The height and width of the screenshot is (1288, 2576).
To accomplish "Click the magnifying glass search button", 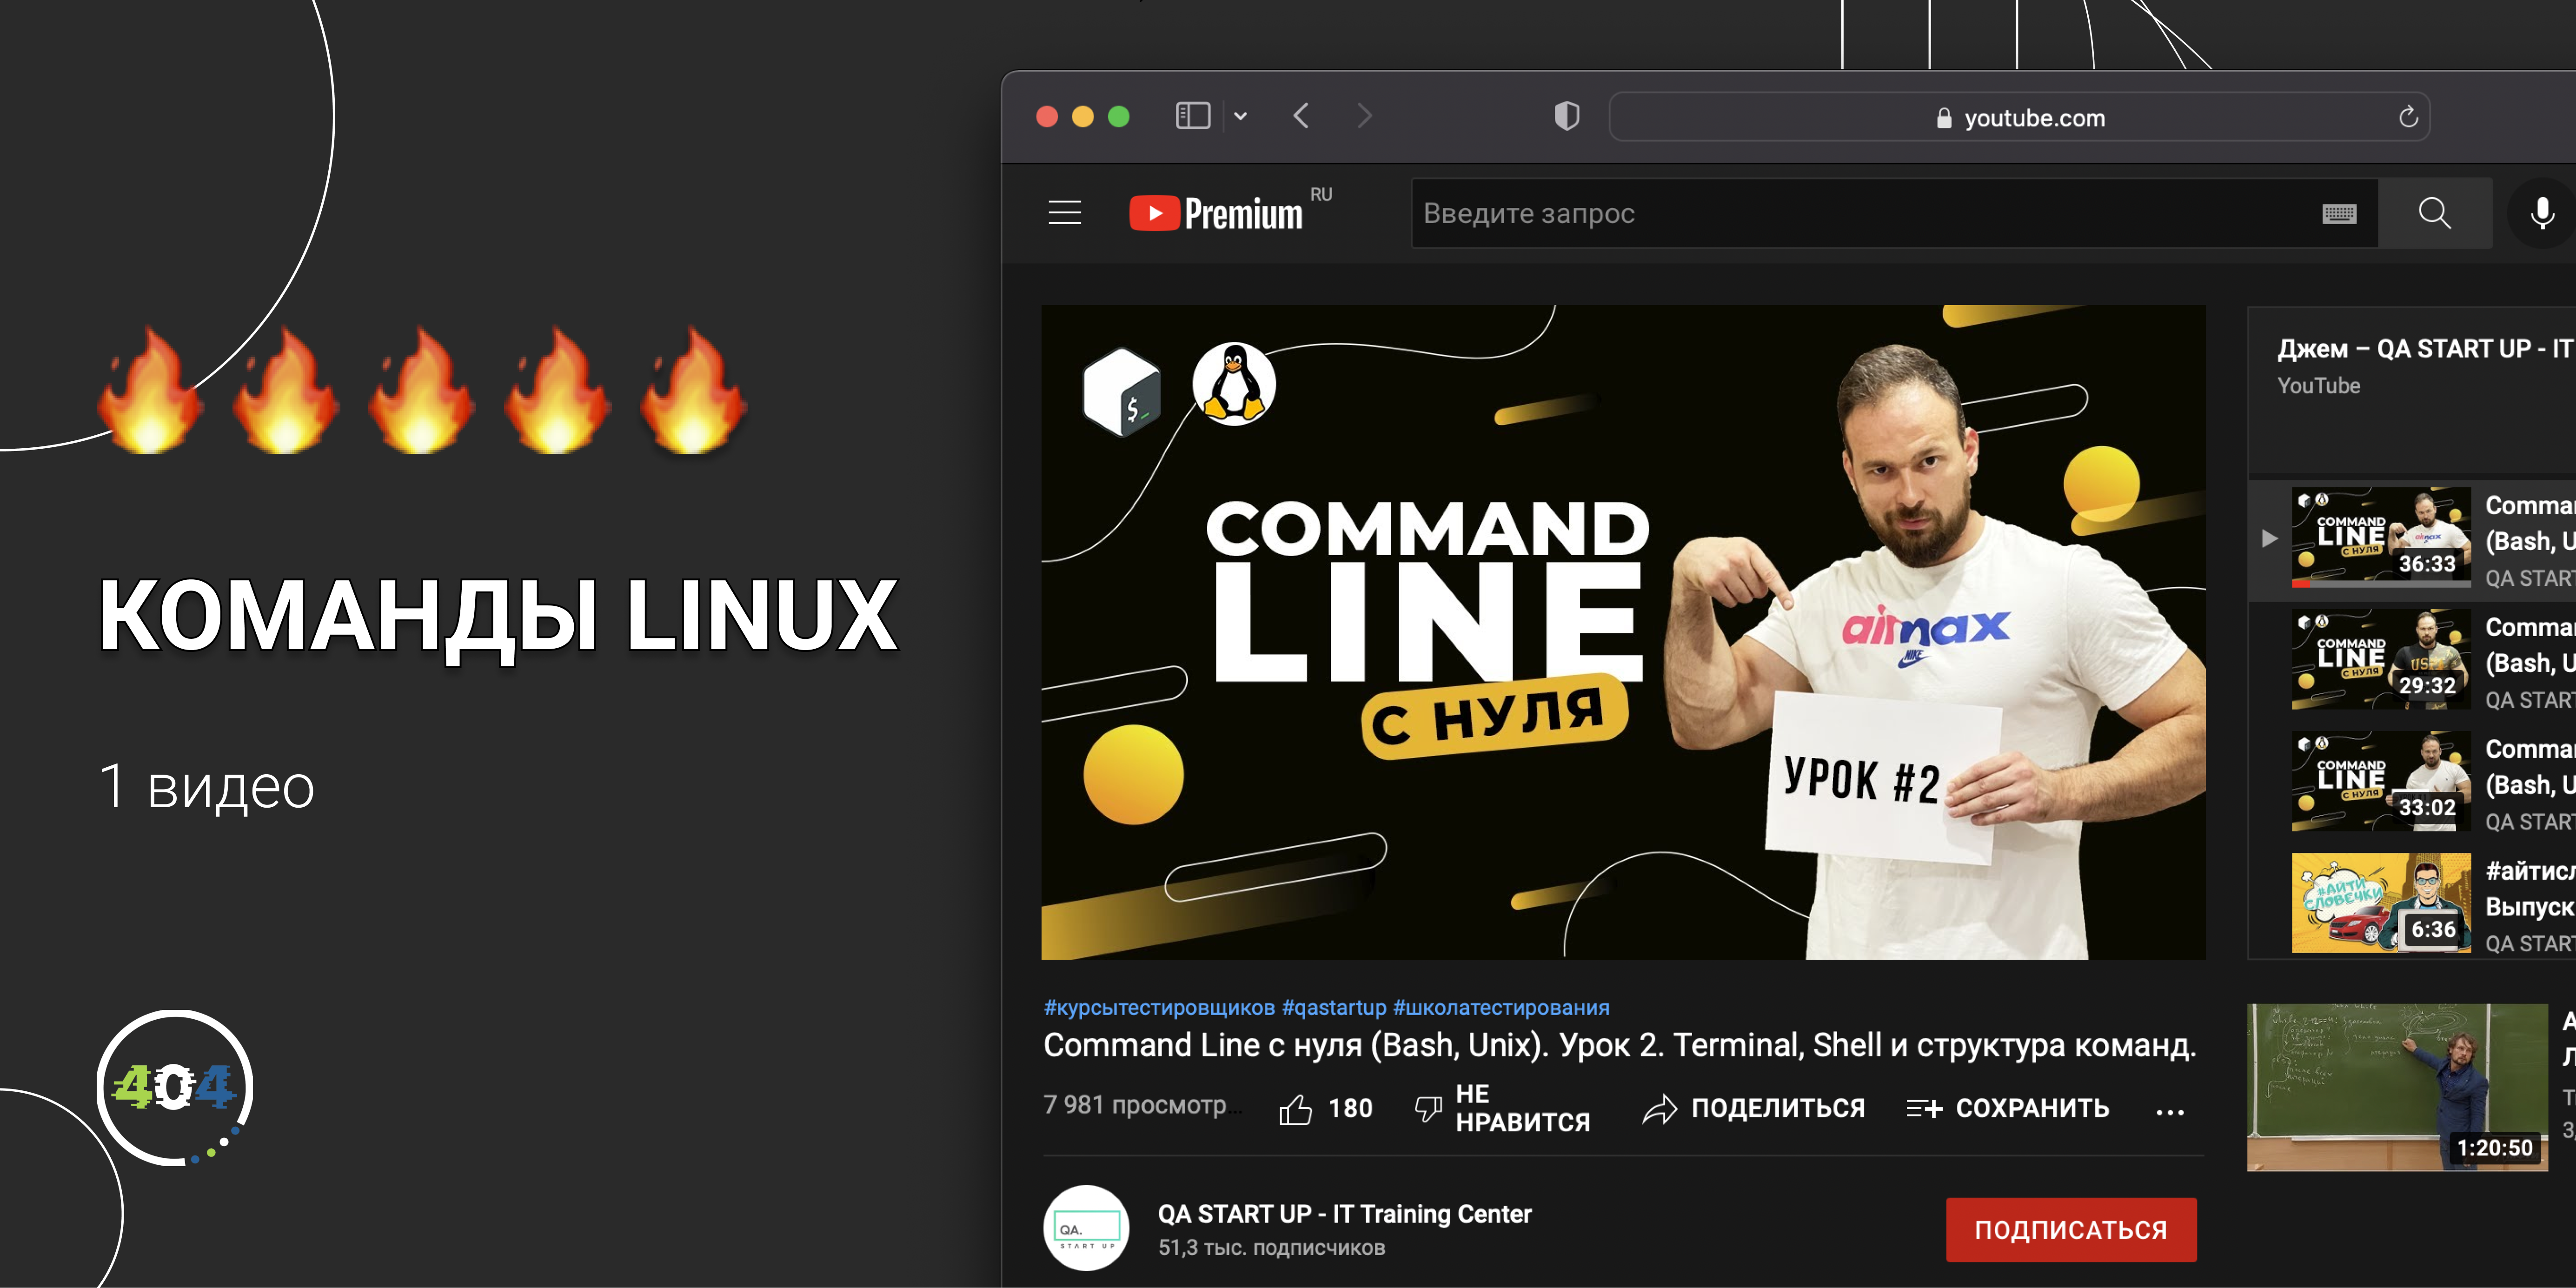I will point(2434,213).
